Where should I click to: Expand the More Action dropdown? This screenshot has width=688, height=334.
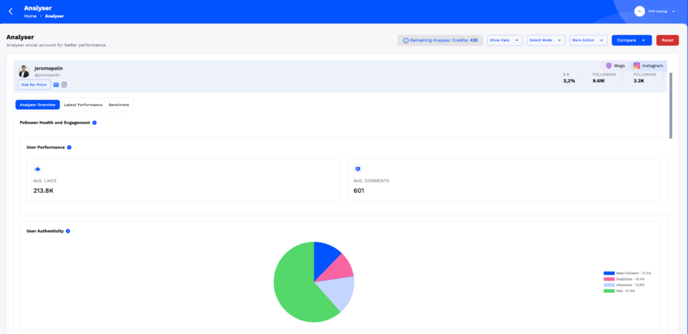coord(588,40)
